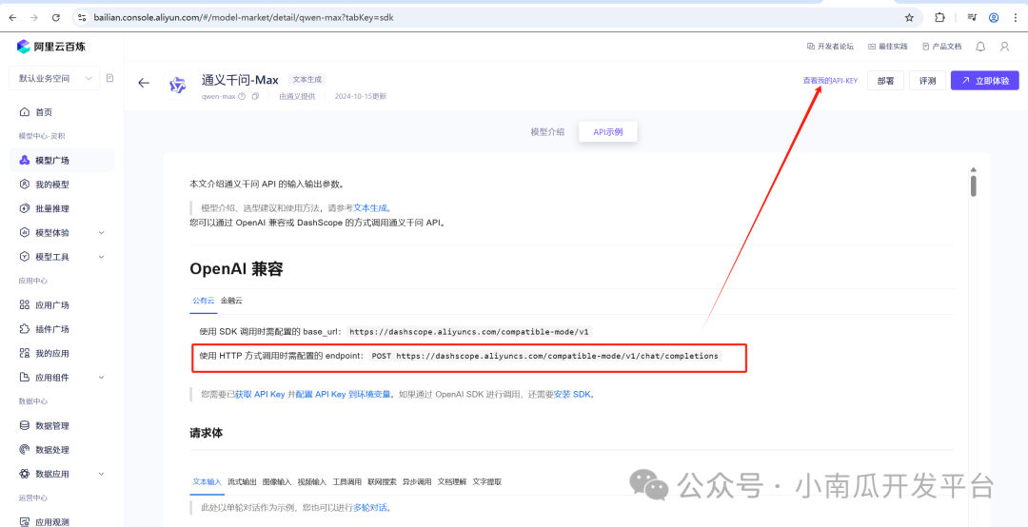
Task: Switch to the 流式输出 tab
Action: click(x=242, y=481)
